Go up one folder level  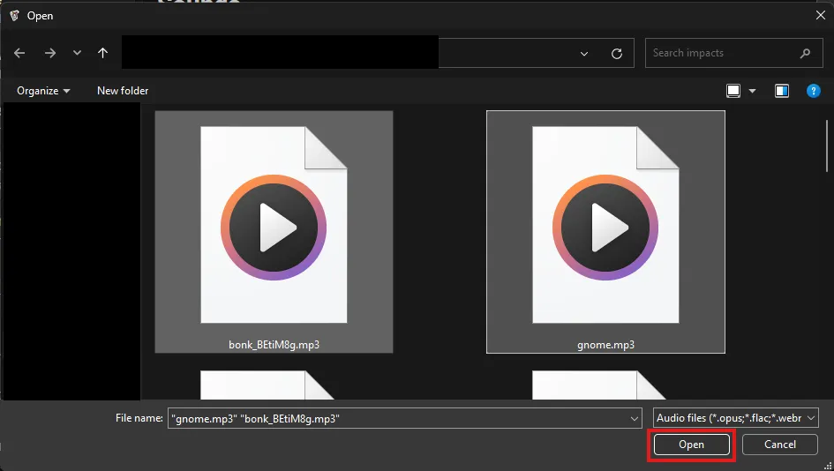coord(102,53)
